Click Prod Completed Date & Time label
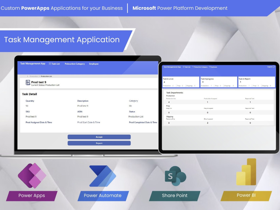 [x=143, y=123]
